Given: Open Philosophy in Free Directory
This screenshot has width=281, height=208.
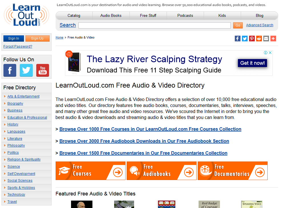Looking at the screenshot, I should [16, 146].
